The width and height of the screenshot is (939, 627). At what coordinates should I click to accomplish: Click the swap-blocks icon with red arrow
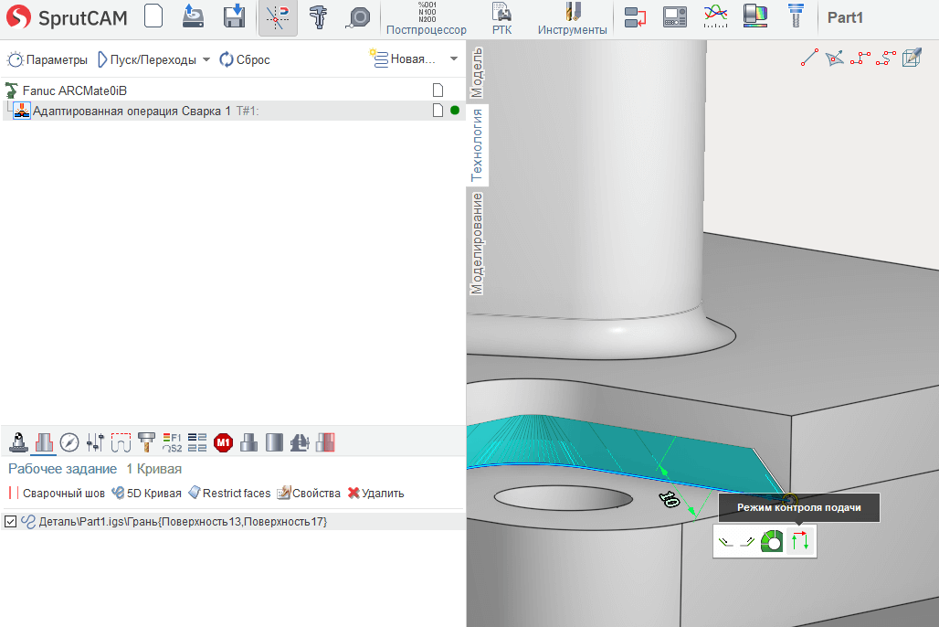click(x=635, y=16)
